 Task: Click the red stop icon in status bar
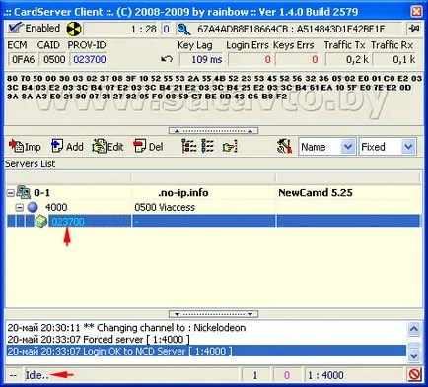tap(414, 374)
